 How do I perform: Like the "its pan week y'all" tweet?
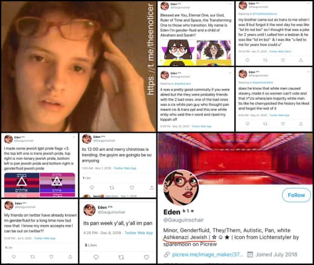[x=146, y=257]
